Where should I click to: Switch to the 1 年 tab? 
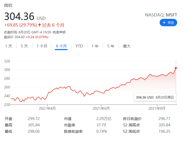pyautogui.click(x=95, y=46)
